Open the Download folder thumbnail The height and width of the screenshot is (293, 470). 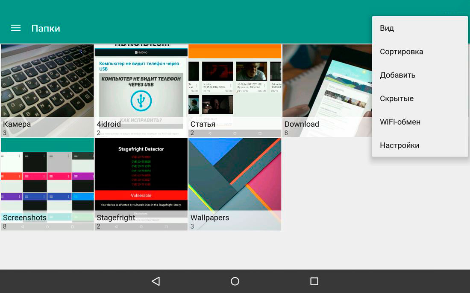[327, 91]
